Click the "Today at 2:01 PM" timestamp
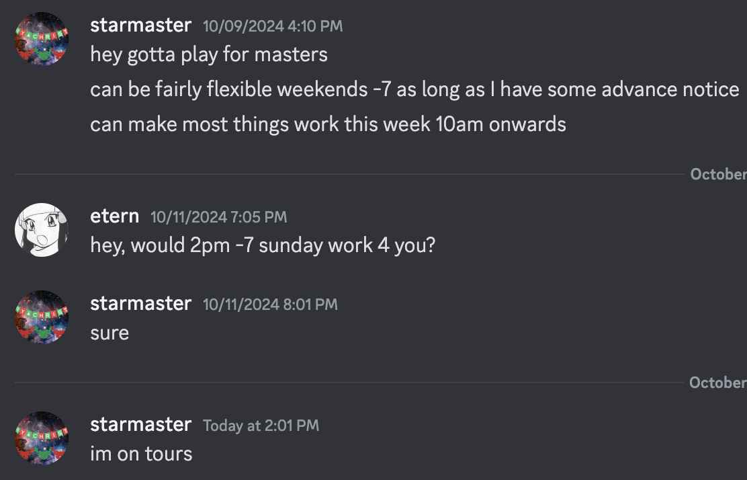This screenshot has height=480, width=747. [261, 426]
